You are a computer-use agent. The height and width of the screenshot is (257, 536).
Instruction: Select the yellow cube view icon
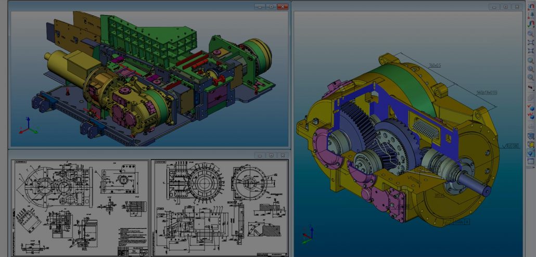point(530,144)
